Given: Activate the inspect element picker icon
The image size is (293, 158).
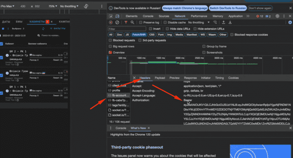Looking at the screenshot, I should tap(111, 16).
